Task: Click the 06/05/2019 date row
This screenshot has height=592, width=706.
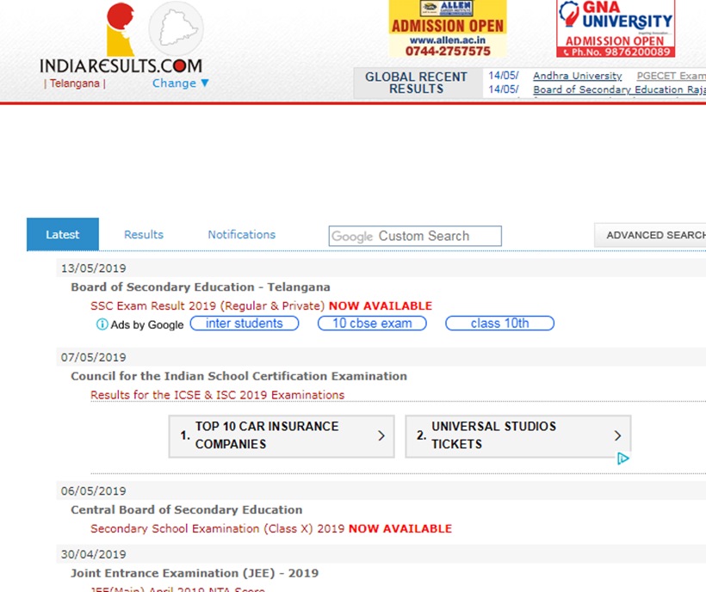Action: pyautogui.click(x=381, y=490)
